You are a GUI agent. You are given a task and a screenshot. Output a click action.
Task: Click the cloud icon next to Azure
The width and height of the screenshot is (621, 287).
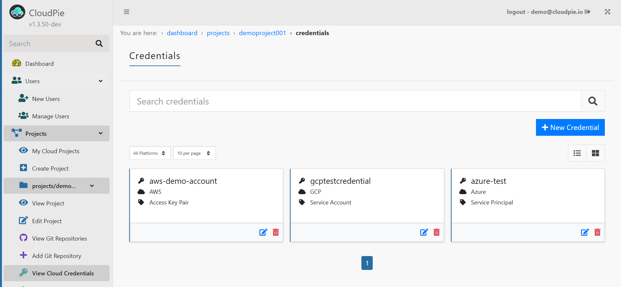463,192
